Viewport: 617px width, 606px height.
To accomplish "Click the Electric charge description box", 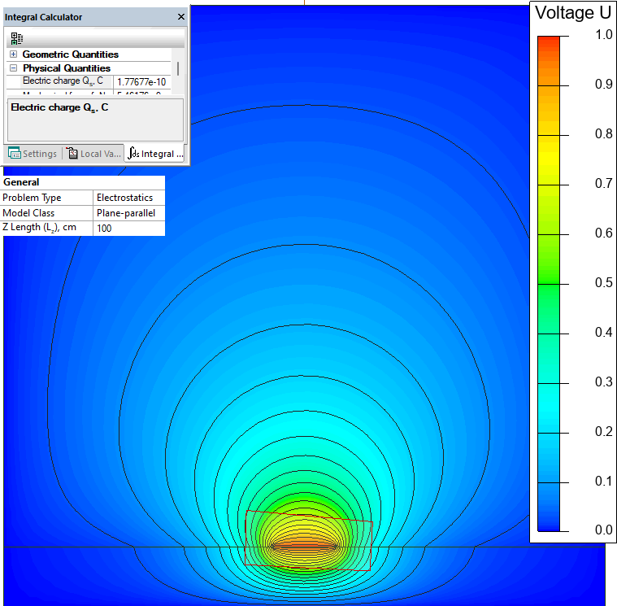I will coord(96,120).
